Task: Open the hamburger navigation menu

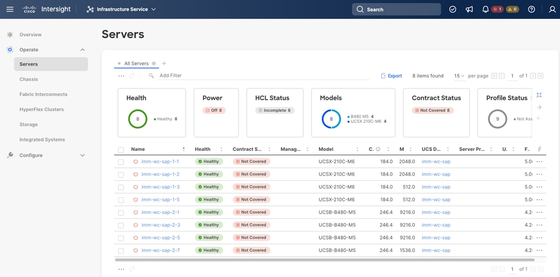Action: click(x=10, y=9)
